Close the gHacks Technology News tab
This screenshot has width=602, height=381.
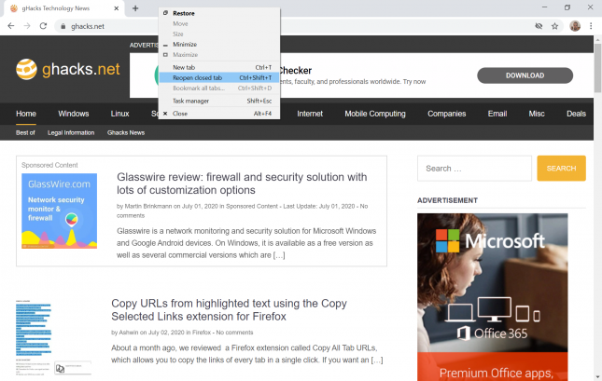coord(117,8)
